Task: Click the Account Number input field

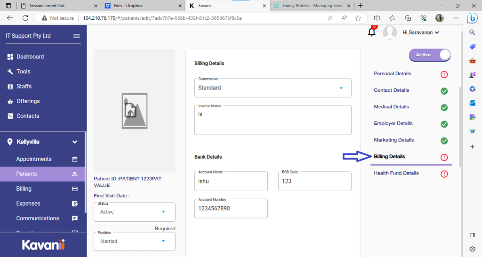Action: tap(231, 209)
